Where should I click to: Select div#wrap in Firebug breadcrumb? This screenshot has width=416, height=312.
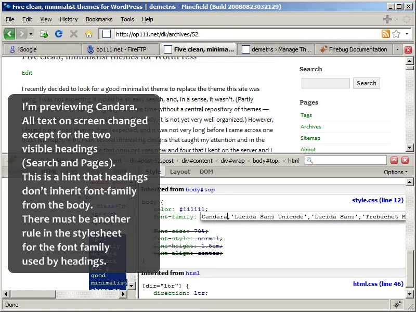(x=232, y=161)
